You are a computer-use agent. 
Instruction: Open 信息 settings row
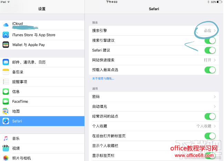click(x=42, y=92)
